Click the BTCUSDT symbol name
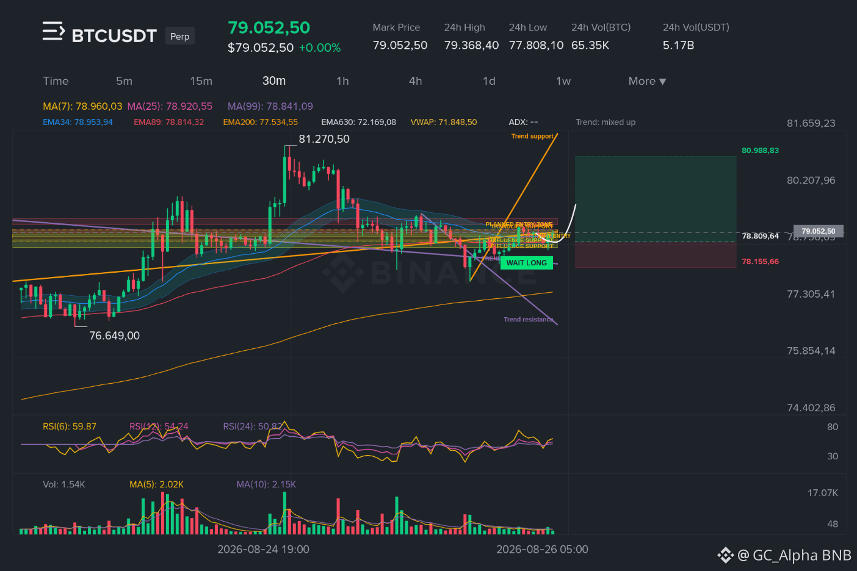 114,36
